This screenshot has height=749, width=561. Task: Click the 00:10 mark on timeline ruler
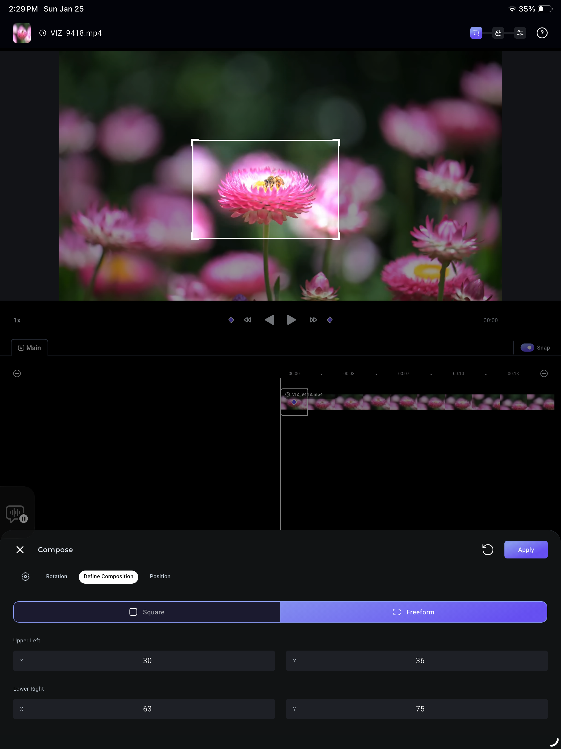tap(458, 373)
